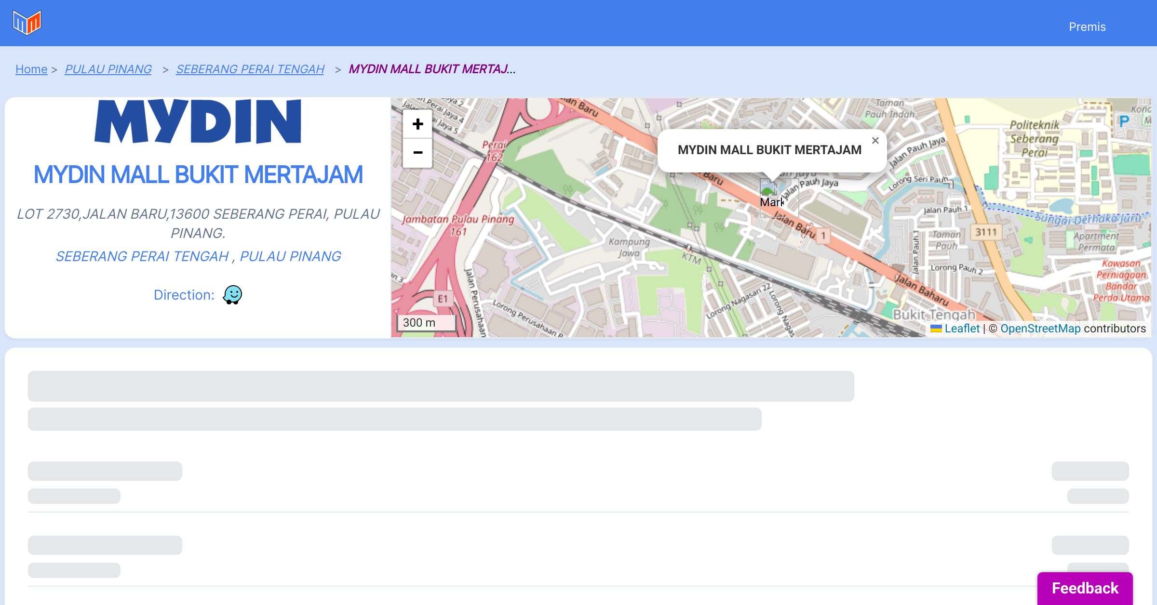Open the Leaflet attribution link
The image size is (1157, 605).
coord(962,329)
